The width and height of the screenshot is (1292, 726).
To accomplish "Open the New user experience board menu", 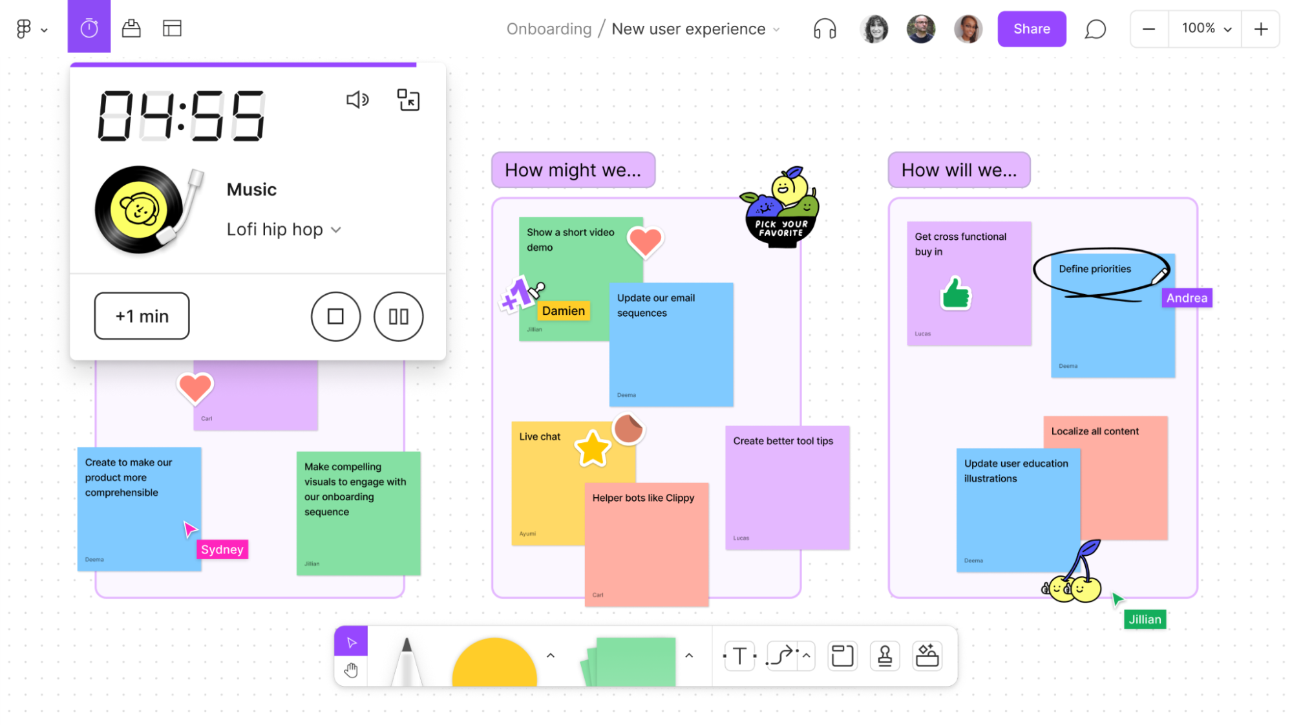I will [779, 29].
